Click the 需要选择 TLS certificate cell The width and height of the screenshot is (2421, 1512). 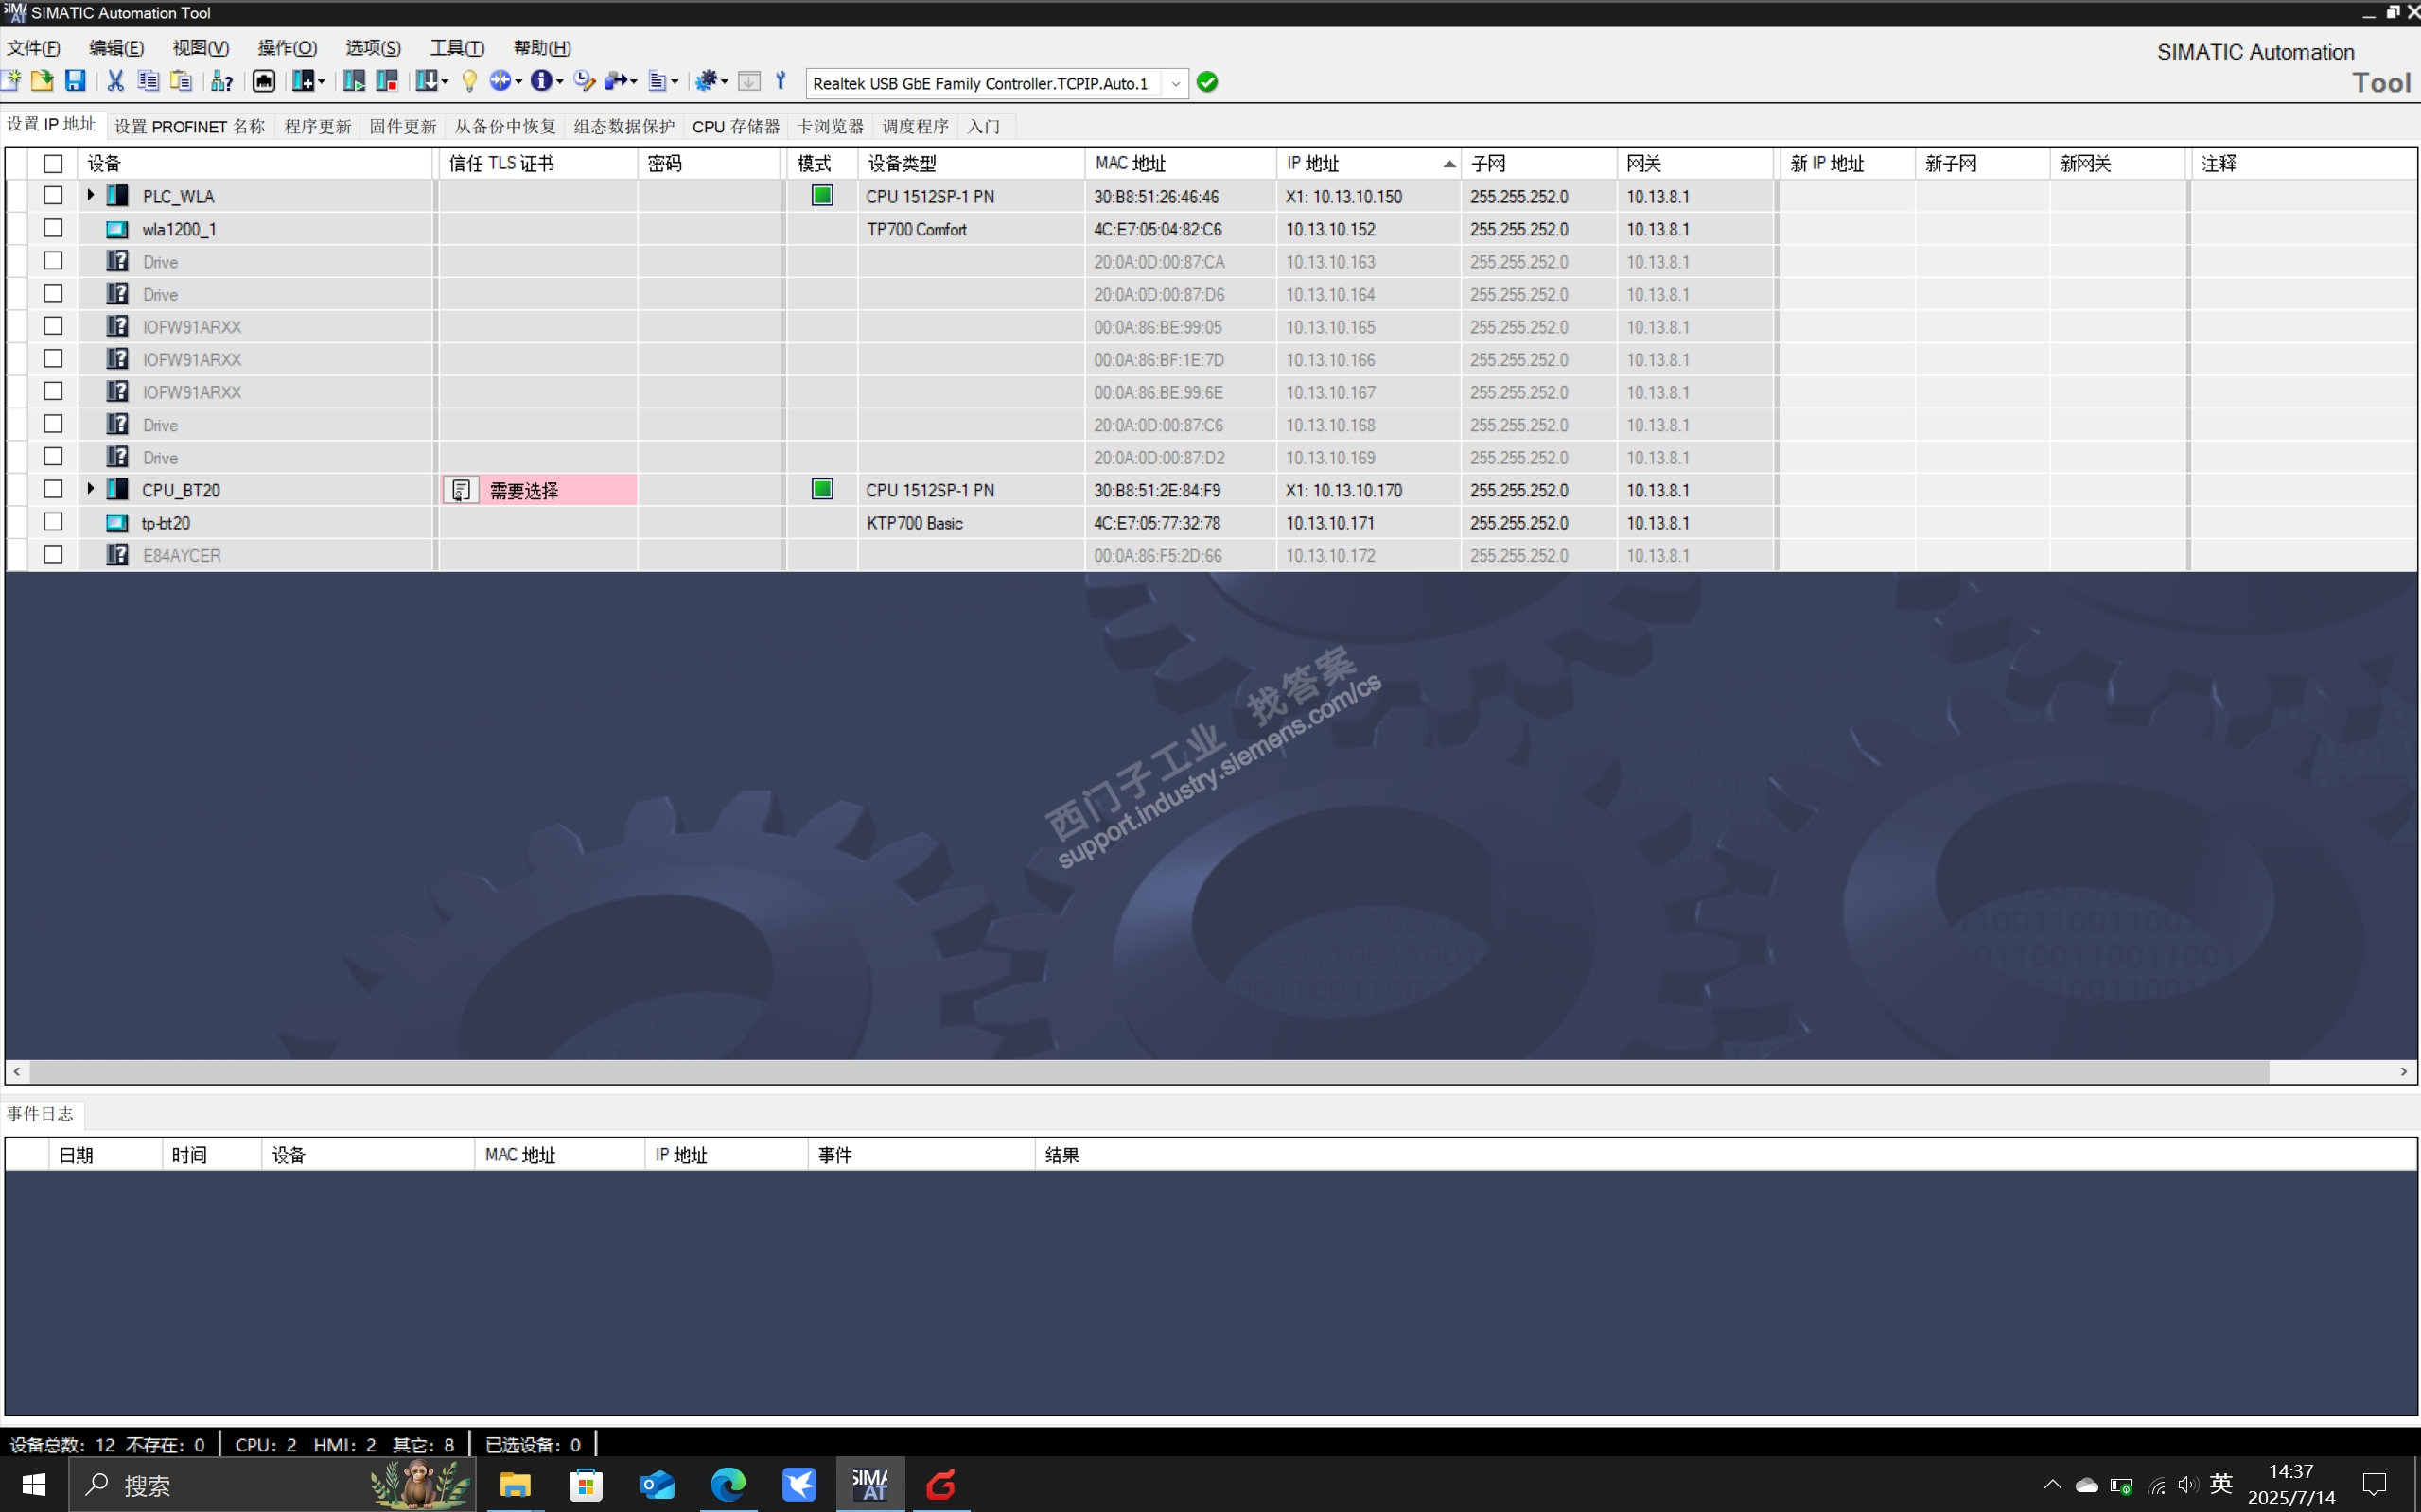[539, 490]
